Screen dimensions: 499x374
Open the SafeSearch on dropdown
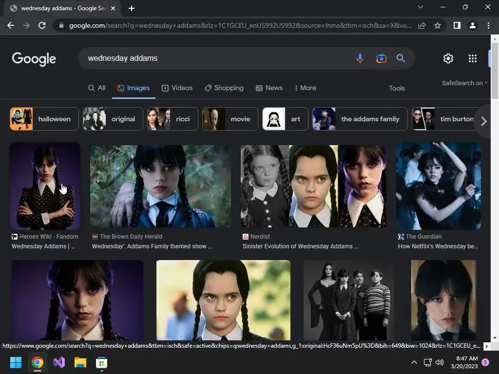pos(464,83)
